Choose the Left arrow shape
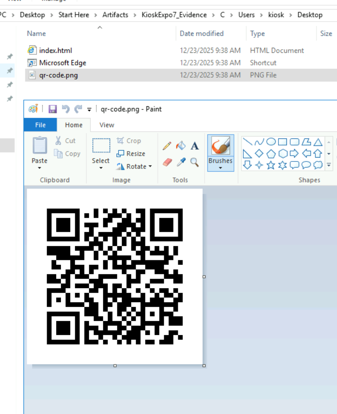 click(307, 153)
